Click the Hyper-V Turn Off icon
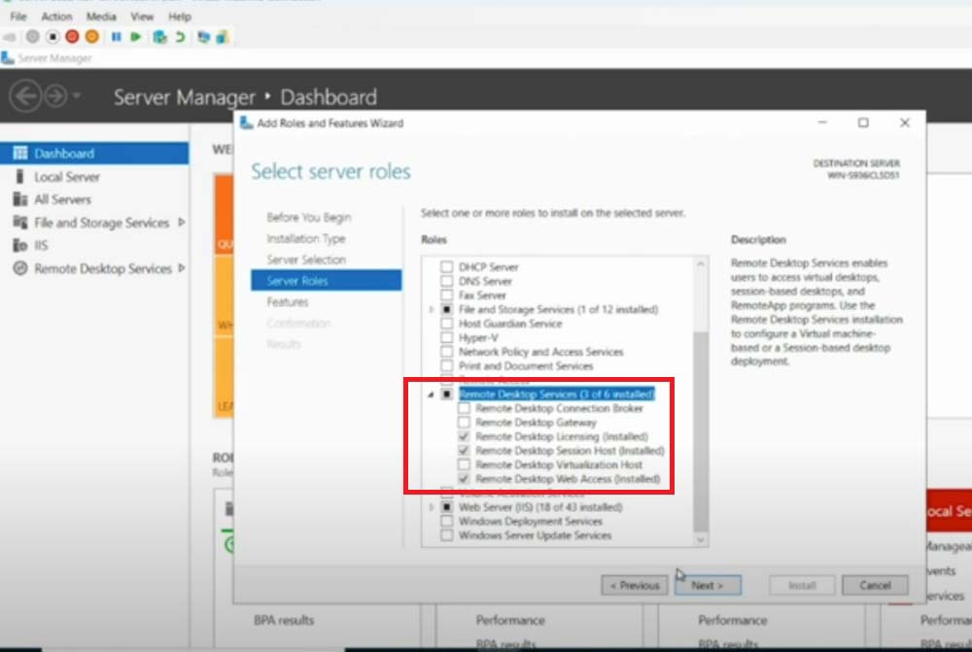The height and width of the screenshot is (652, 972). click(x=52, y=37)
